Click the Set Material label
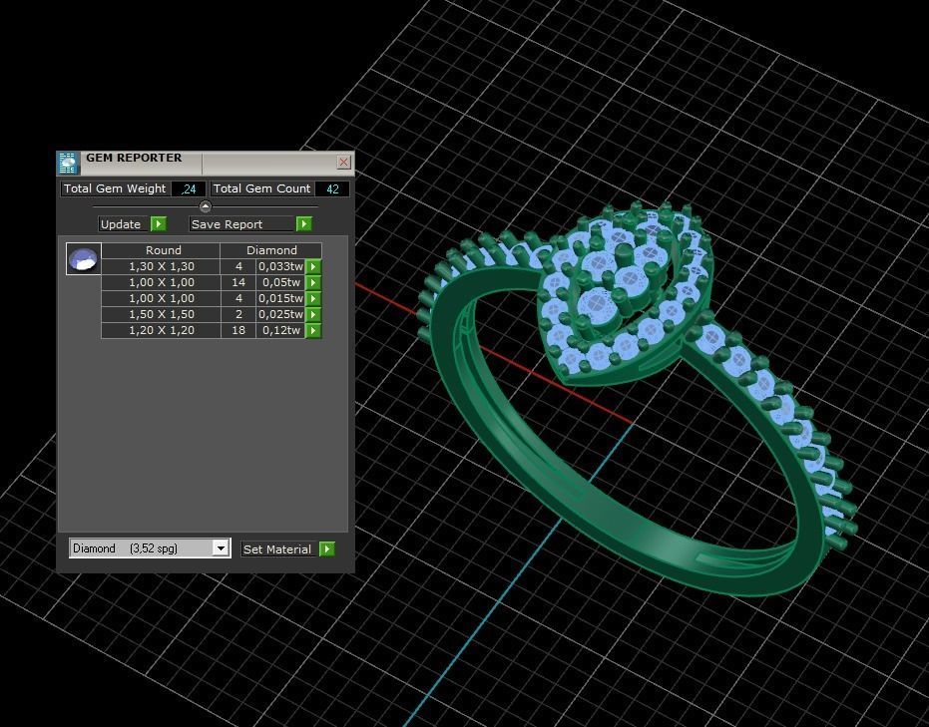This screenshot has width=929, height=727. pos(279,548)
